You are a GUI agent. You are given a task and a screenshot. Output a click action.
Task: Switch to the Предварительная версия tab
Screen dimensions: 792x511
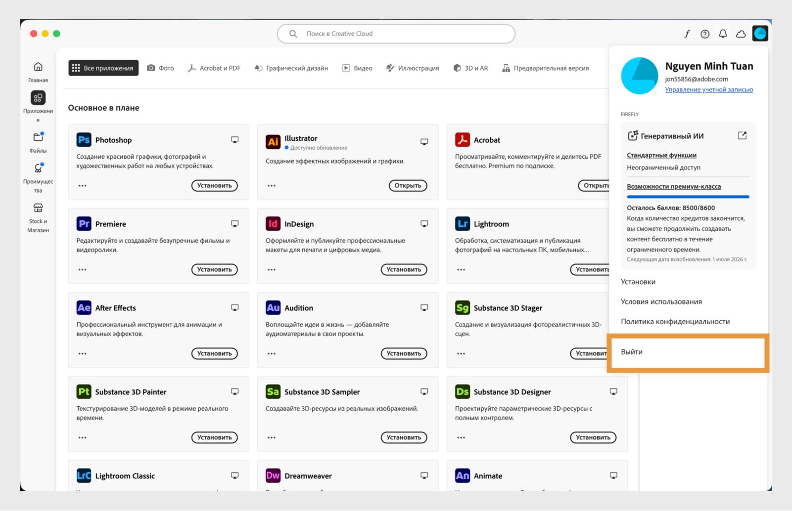coord(546,68)
